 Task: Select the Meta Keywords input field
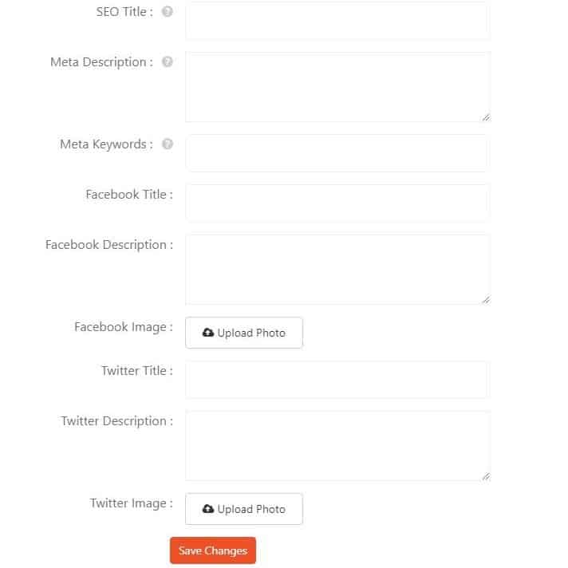pos(338,153)
